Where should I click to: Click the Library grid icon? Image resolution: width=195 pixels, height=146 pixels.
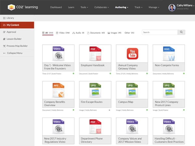pos(4,18)
